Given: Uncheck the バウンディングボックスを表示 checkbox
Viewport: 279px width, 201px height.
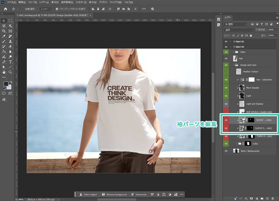Looking at the screenshot, I should click(57, 9).
